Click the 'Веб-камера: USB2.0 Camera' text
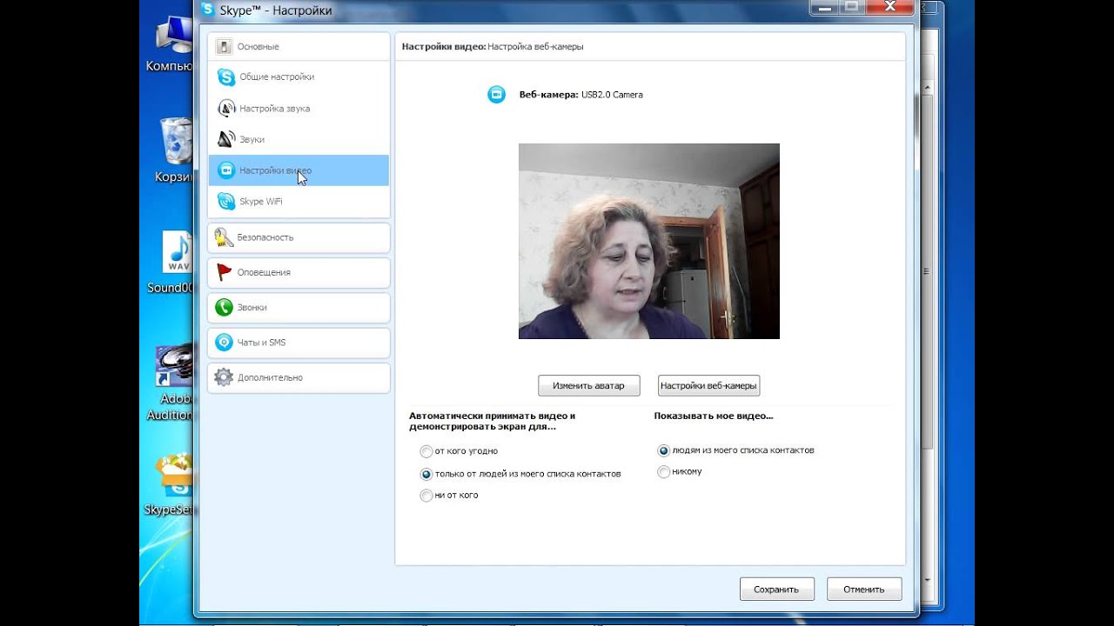The image size is (1114, 626). pyautogui.click(x=580, y=95)
